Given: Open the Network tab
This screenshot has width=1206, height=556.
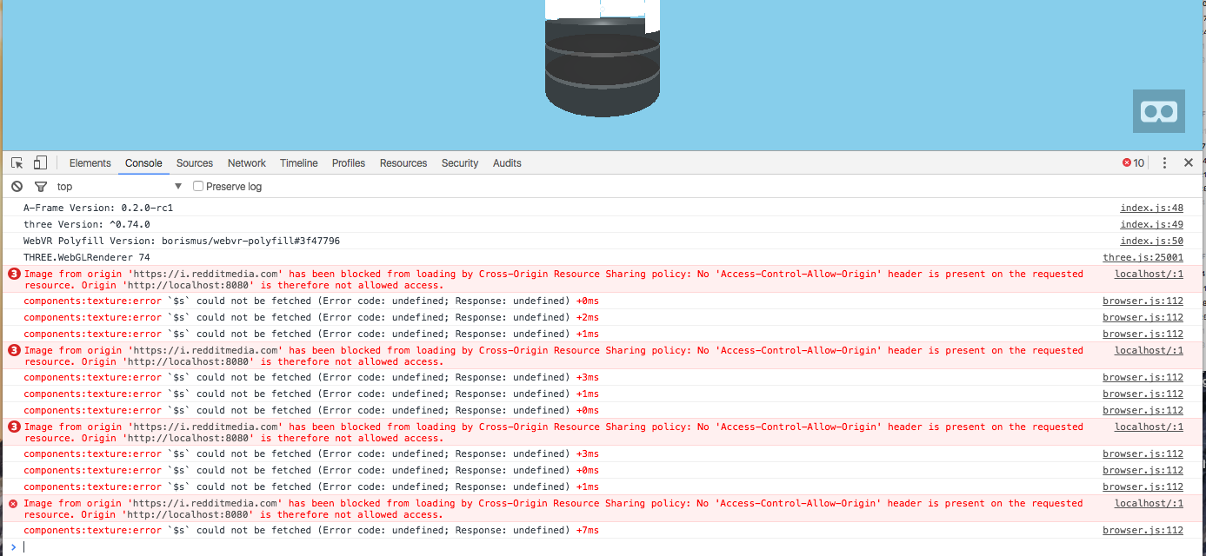Looking at the screenshot, I should pos(247,162).
